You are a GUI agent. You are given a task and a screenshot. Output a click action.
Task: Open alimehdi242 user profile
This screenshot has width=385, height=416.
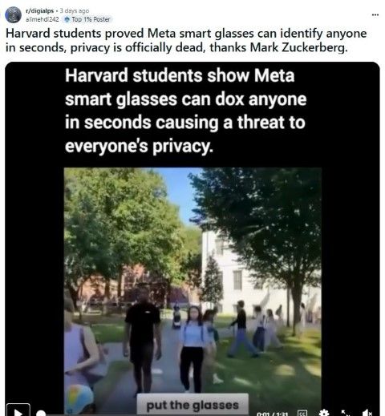(x=43, y=19)
